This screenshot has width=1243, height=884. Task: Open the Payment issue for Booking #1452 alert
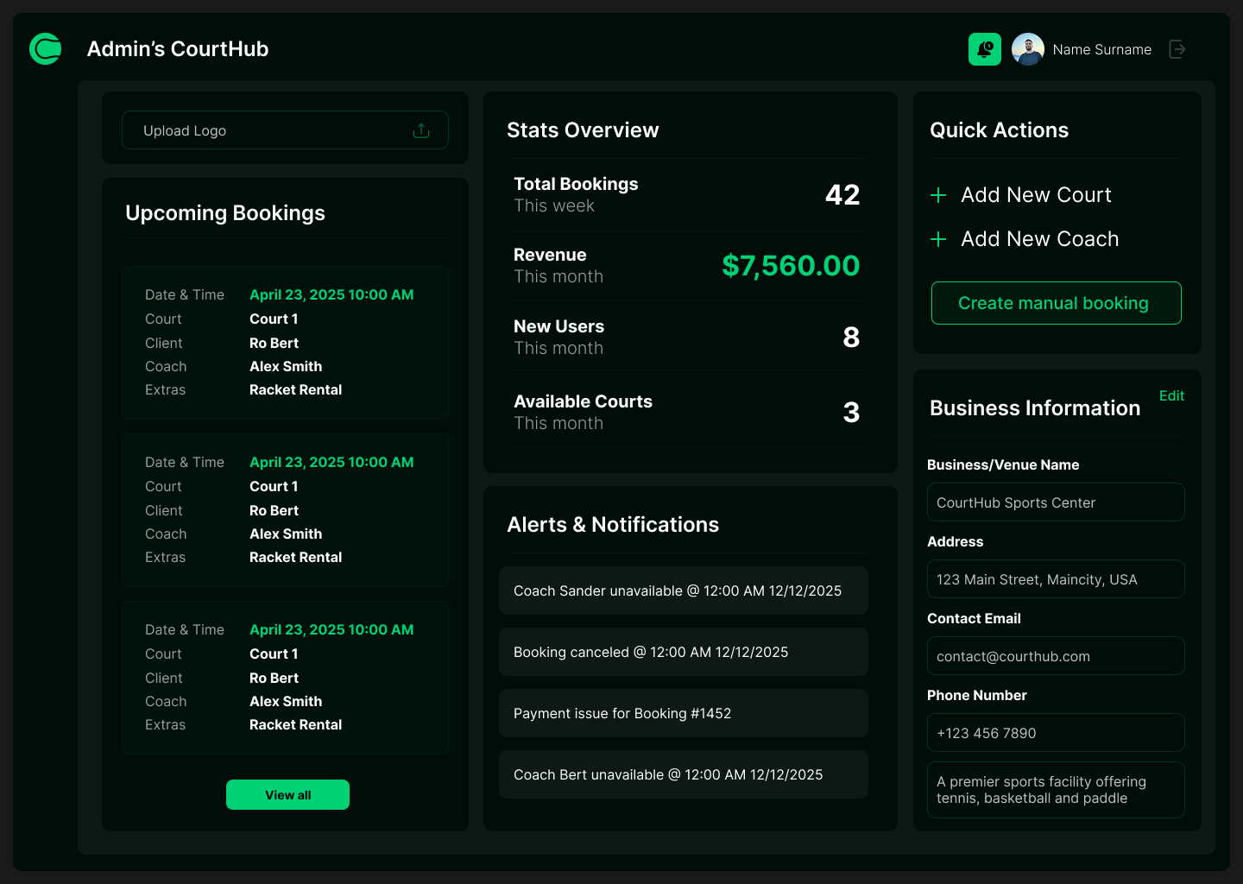(x=684, y=713)
